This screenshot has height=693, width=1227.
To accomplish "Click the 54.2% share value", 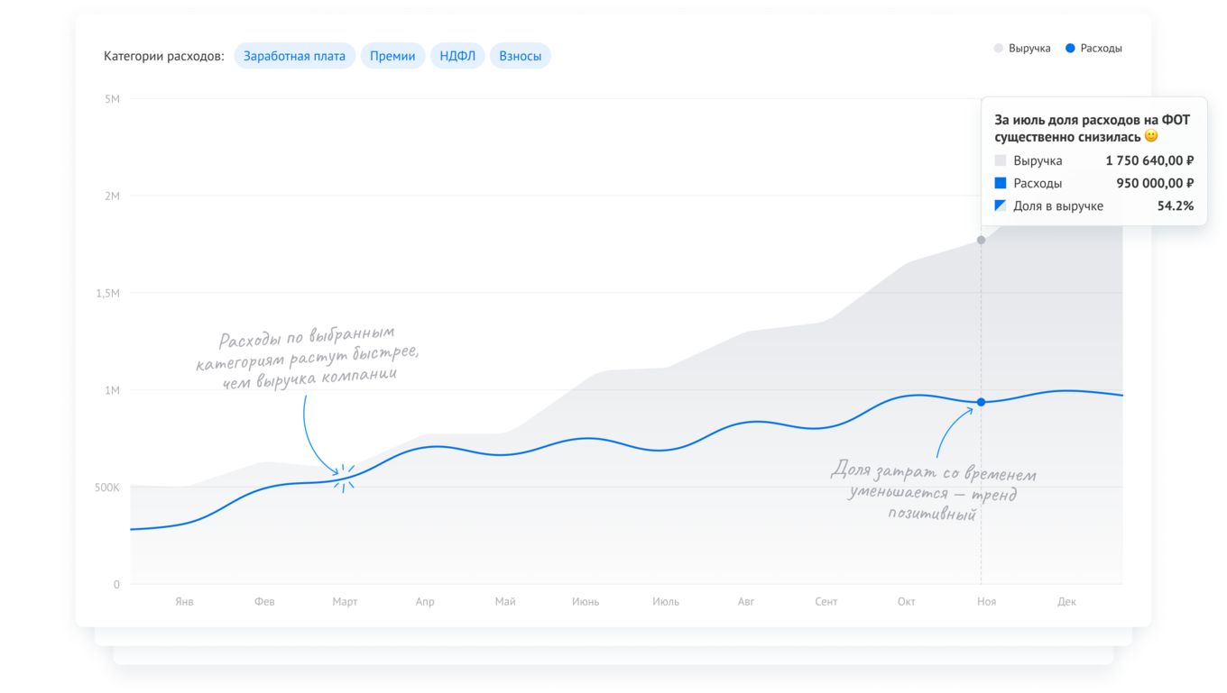I will coord(1176,205).
